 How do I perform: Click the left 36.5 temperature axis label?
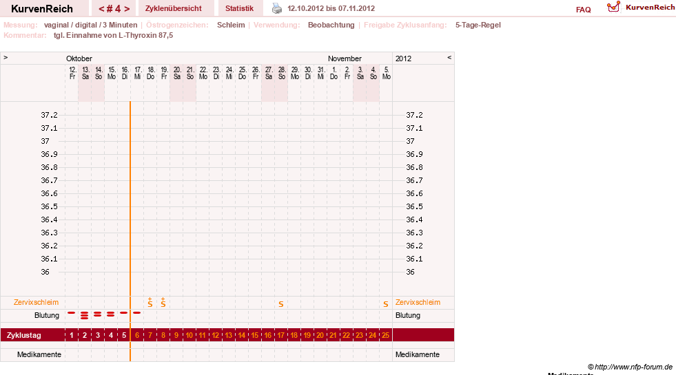[49, 206]
